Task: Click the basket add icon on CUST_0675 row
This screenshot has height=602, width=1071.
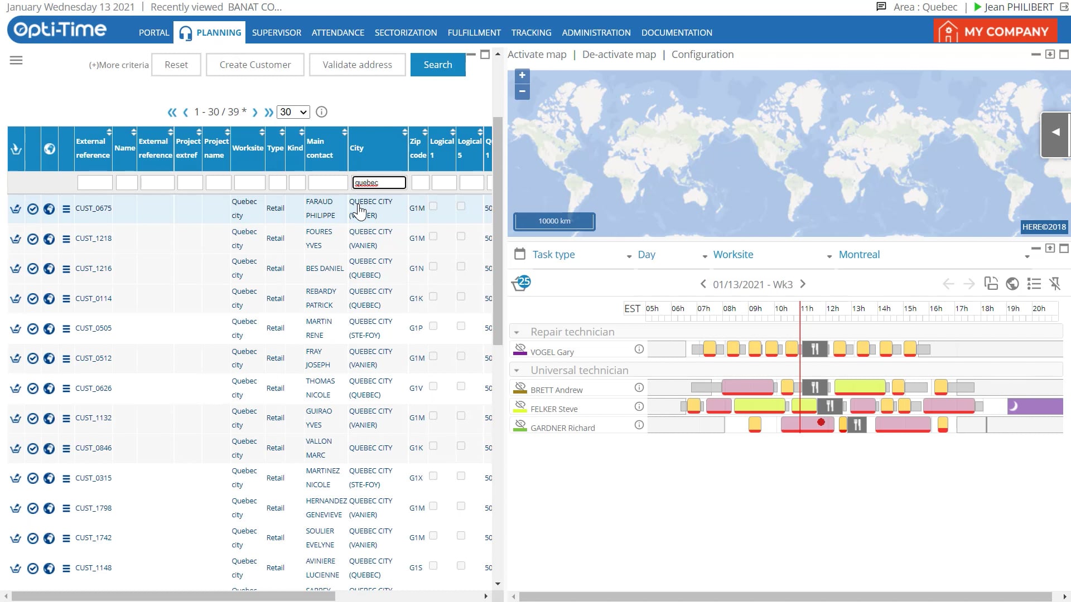Action: [15, 209]
